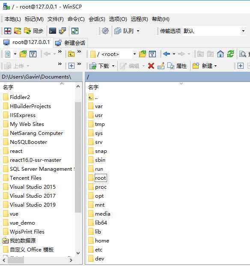250x266 pixels.
Task: Select the remote root folder
Action: pos(98,178)
